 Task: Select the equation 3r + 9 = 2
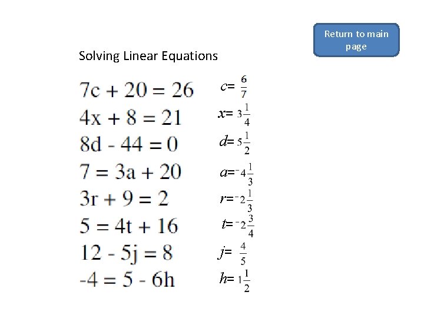pos(124,198)
